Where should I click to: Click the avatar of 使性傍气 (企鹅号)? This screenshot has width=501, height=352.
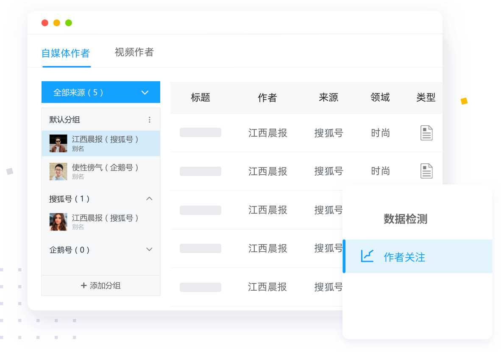click(x=58, y=172)
